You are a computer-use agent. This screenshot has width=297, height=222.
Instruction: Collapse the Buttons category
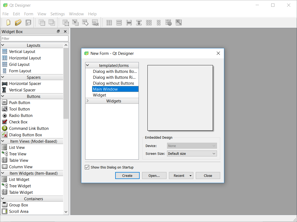tap(3, 96)
